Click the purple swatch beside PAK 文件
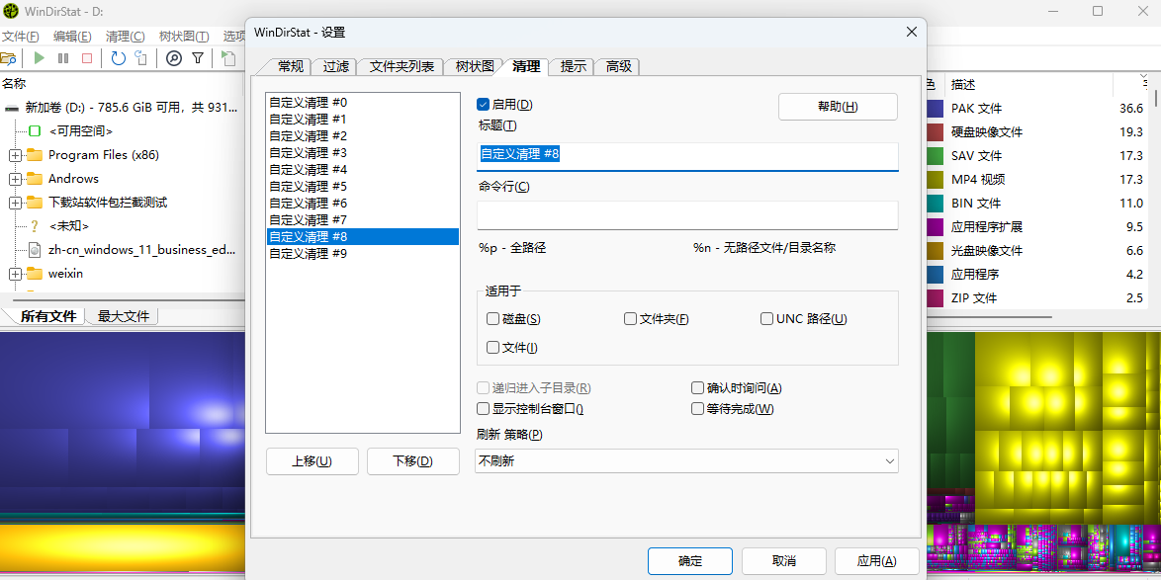Viewport: 1161px width, 580px height. tap(935, 108)
